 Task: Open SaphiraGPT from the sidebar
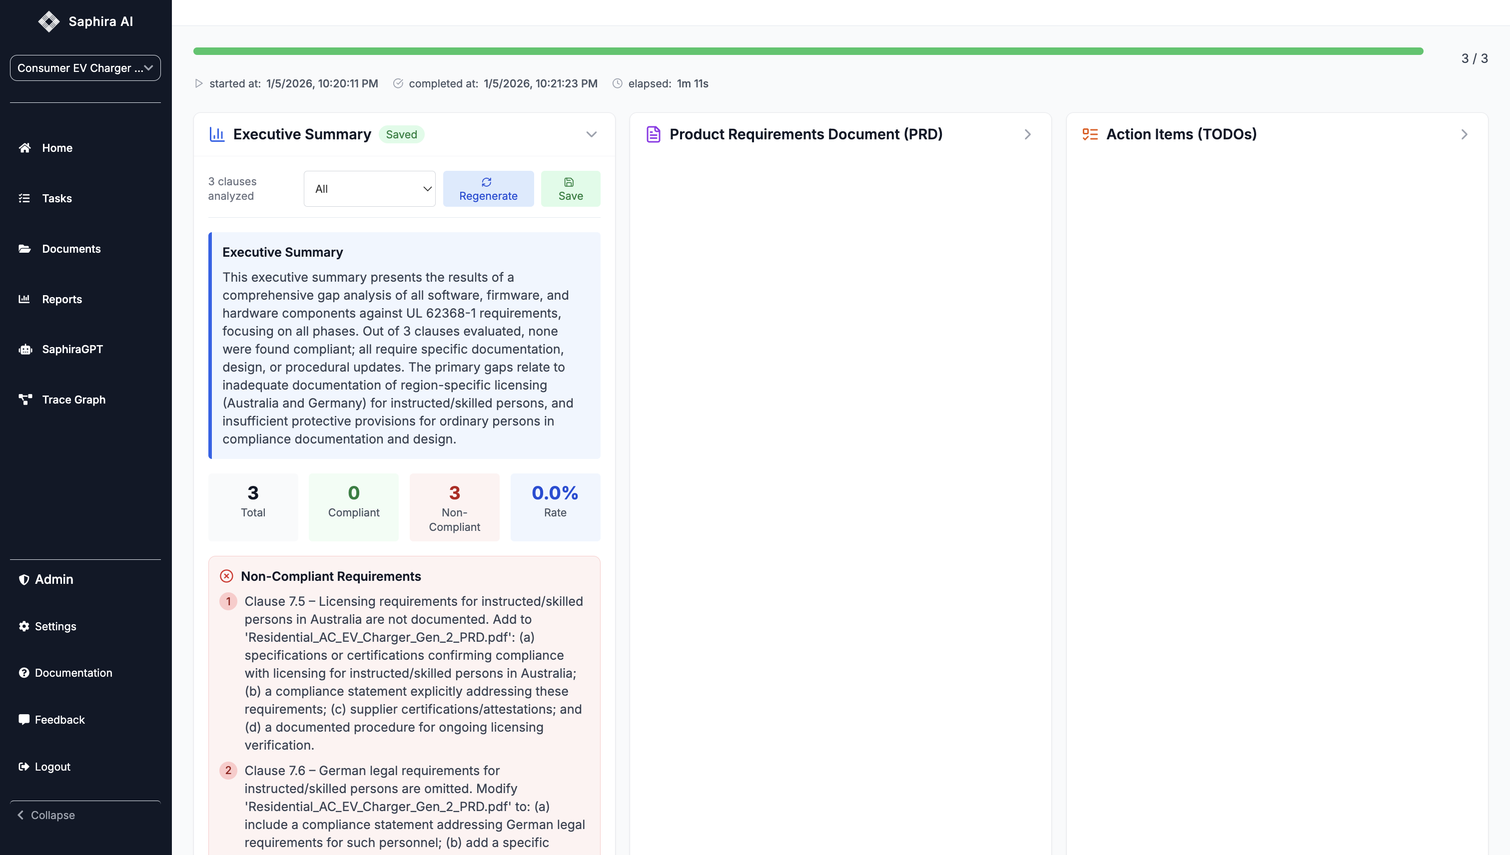(71, 349)
